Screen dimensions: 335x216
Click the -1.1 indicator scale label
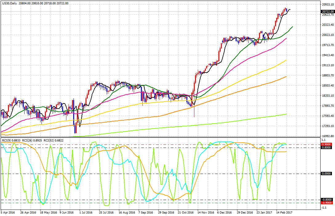324,208
